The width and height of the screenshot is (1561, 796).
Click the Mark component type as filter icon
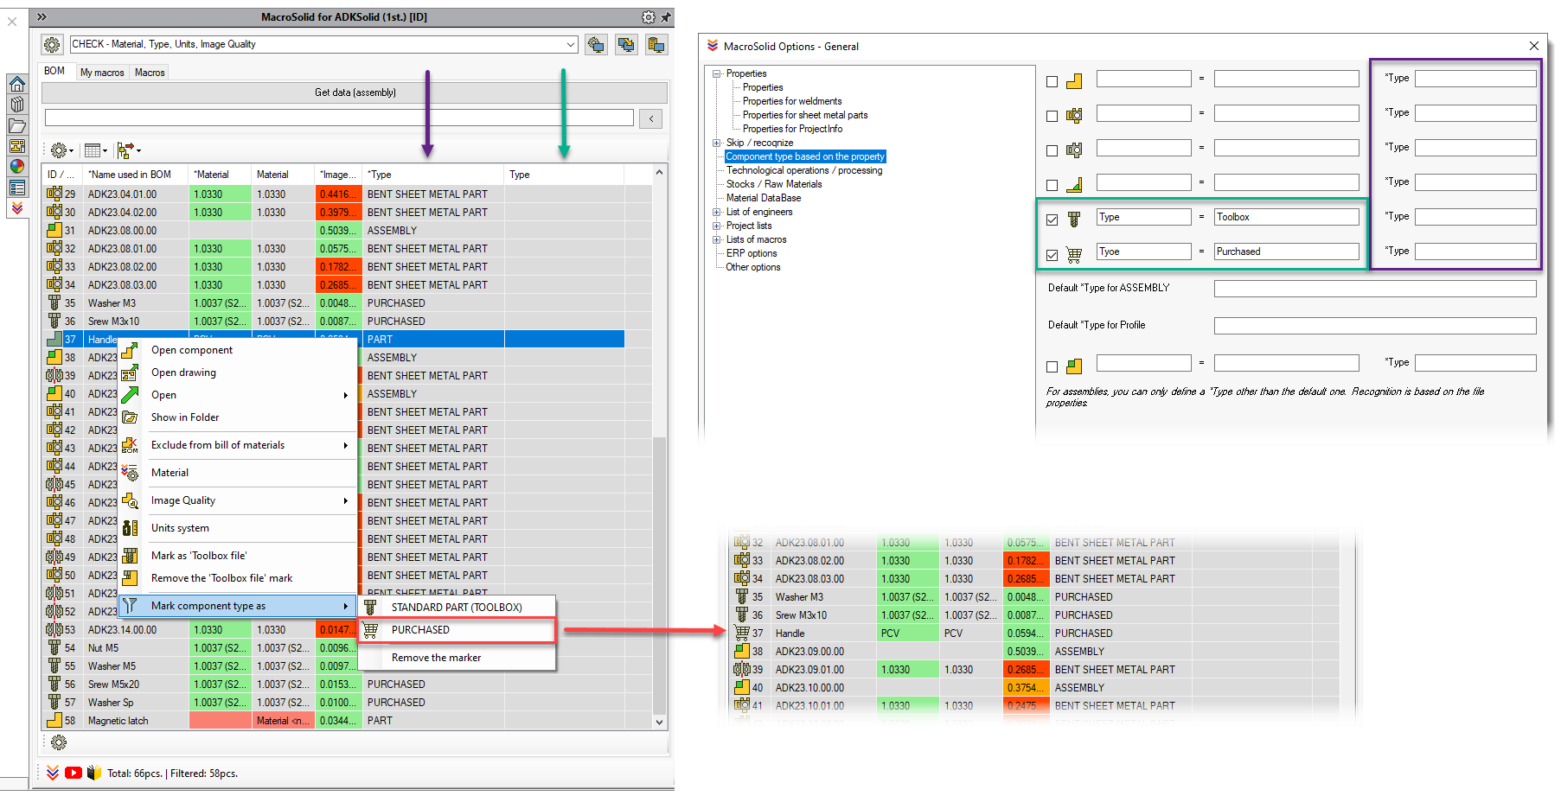tap(130, 606)
